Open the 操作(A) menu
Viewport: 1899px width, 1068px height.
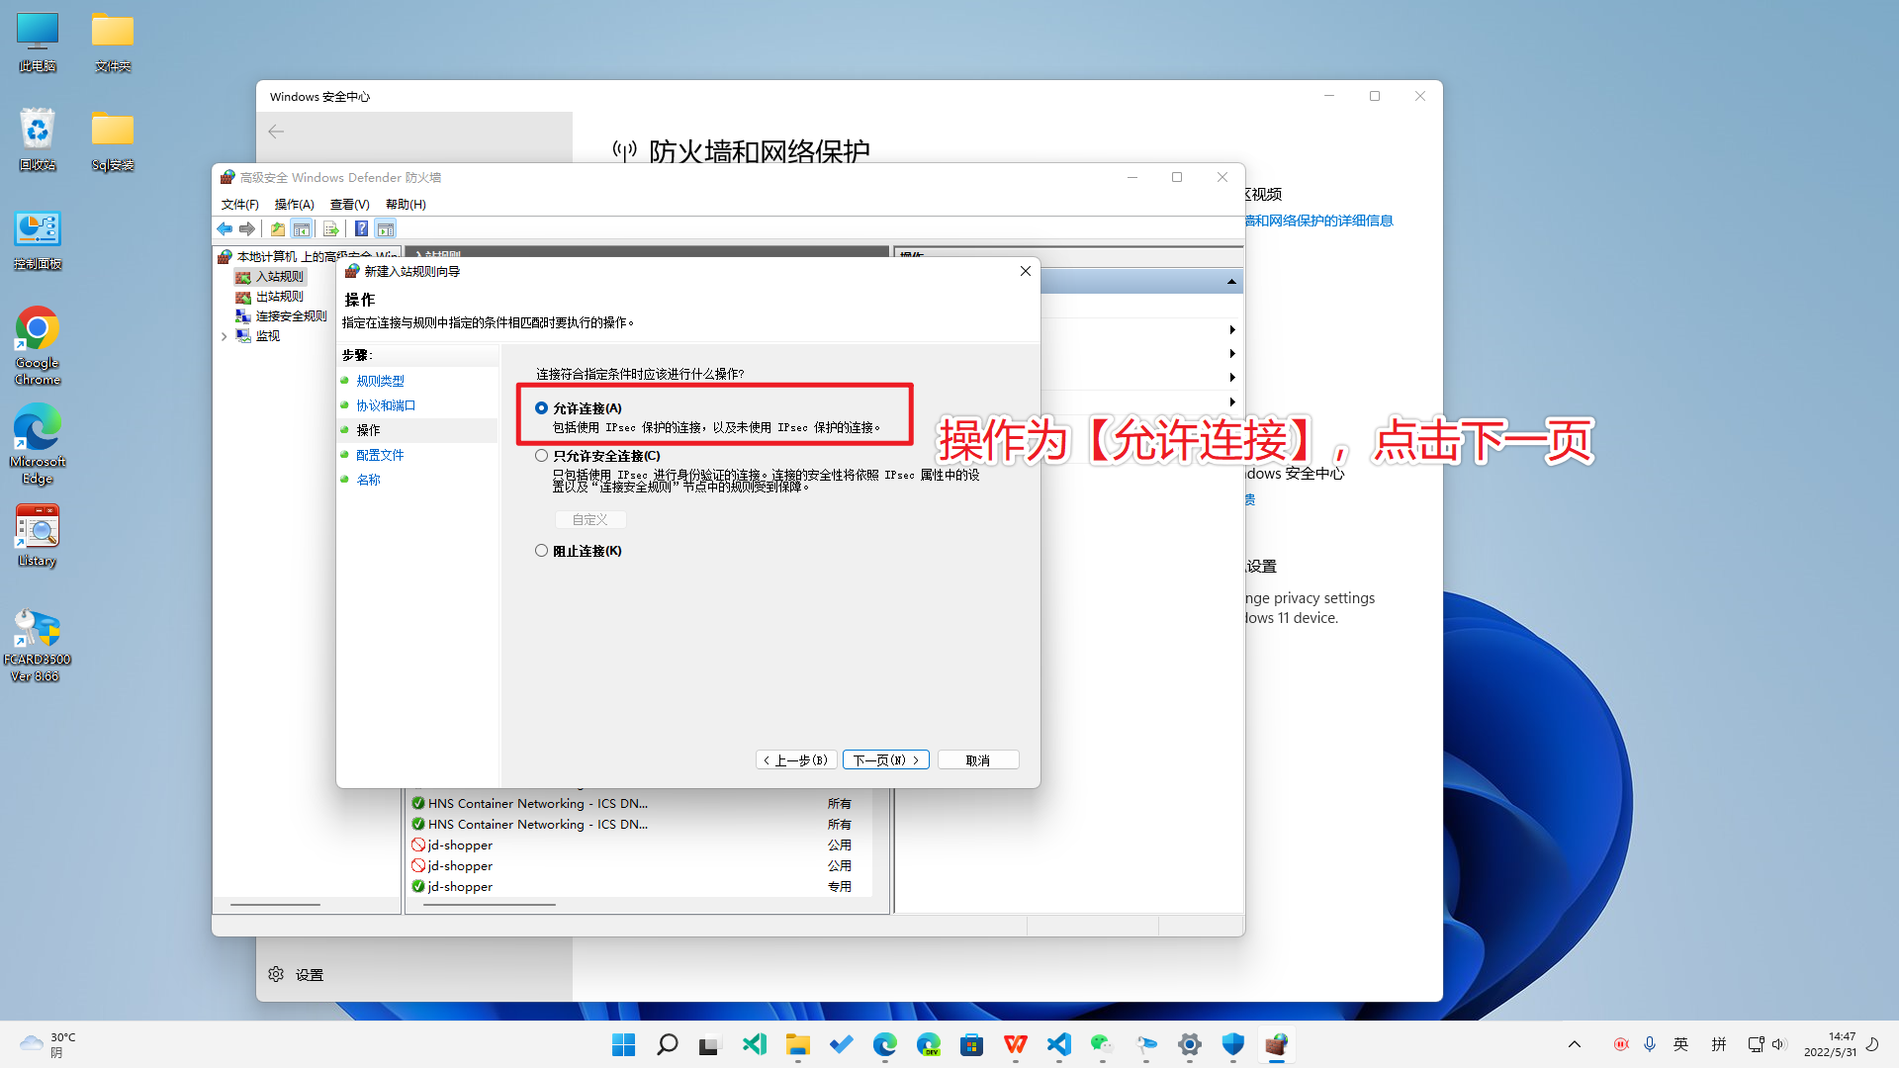(294, 205)
